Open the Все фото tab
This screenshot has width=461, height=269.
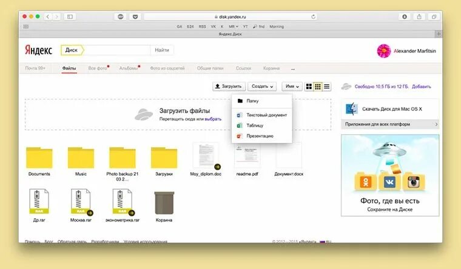tap(98, 68)
